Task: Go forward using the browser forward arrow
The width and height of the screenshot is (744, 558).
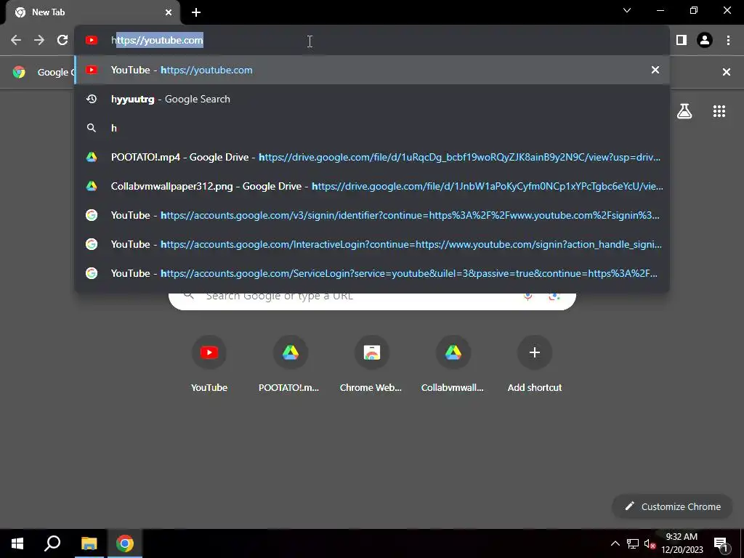Action: (39, 41)
